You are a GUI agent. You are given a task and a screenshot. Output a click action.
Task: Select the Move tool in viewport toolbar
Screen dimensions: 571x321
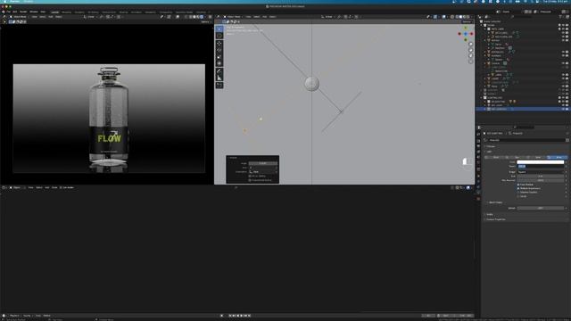click(x=219, y=44)
